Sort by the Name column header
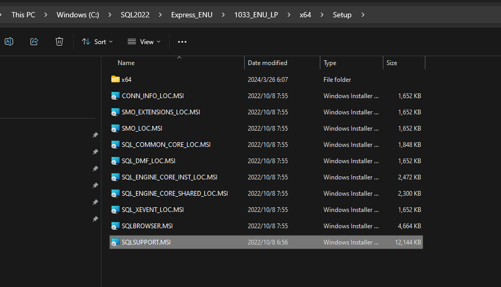This screenshot has width=501, height=287. click(126, 63)
